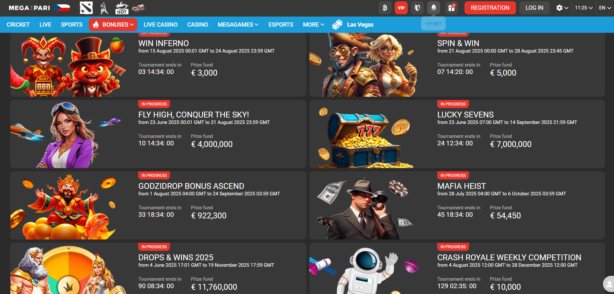Open the Dota 2 shortcut icon
Viewport: 614px width, 294px height.
(x=86, y=8)
